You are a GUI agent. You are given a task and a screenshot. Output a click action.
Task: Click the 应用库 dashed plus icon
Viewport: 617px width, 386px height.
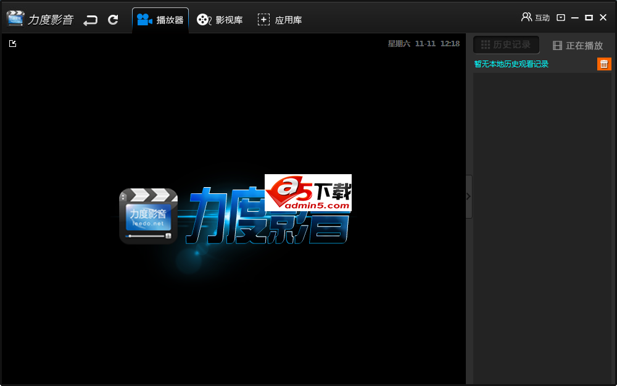pos(263,20)
